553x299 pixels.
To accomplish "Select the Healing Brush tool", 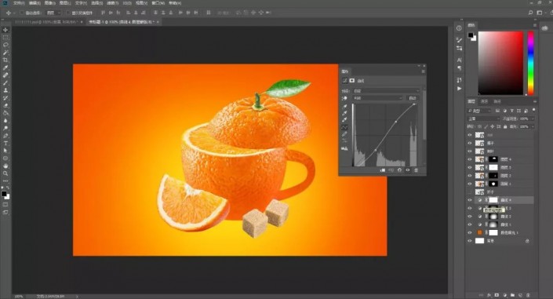I will [5, 75].
